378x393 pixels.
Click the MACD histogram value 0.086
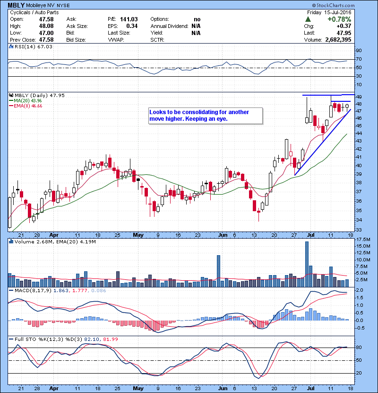click(99, 291)
